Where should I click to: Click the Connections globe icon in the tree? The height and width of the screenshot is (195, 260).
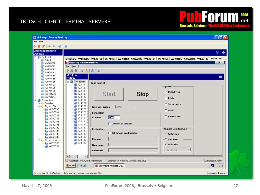pyautogui.click(x=39, y=100)
